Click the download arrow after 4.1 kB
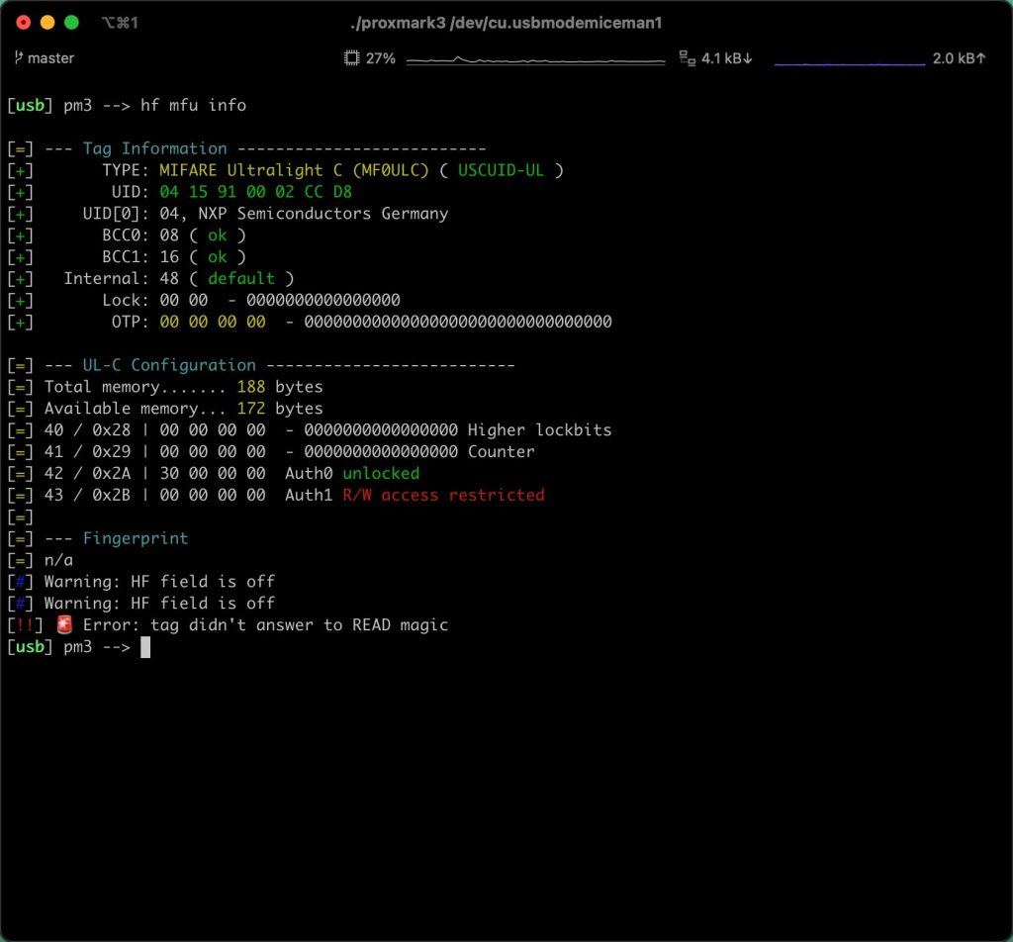This screenshot has height=942, width=1013. click(748, 58)
